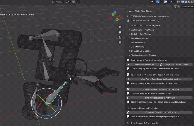Open the gizmo options dropdown arrow

161,2
